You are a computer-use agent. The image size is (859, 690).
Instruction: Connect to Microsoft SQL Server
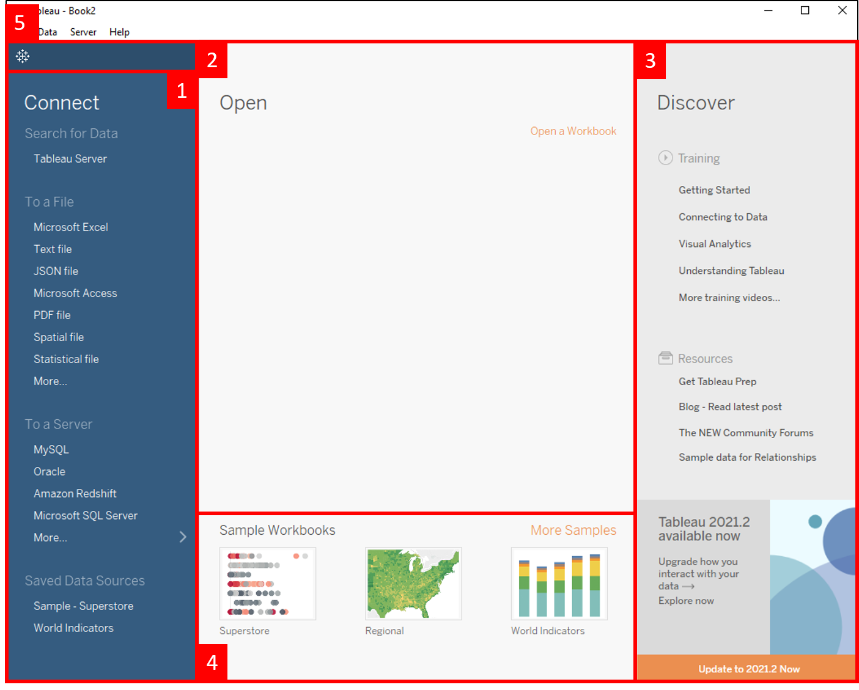click(86, 515)
